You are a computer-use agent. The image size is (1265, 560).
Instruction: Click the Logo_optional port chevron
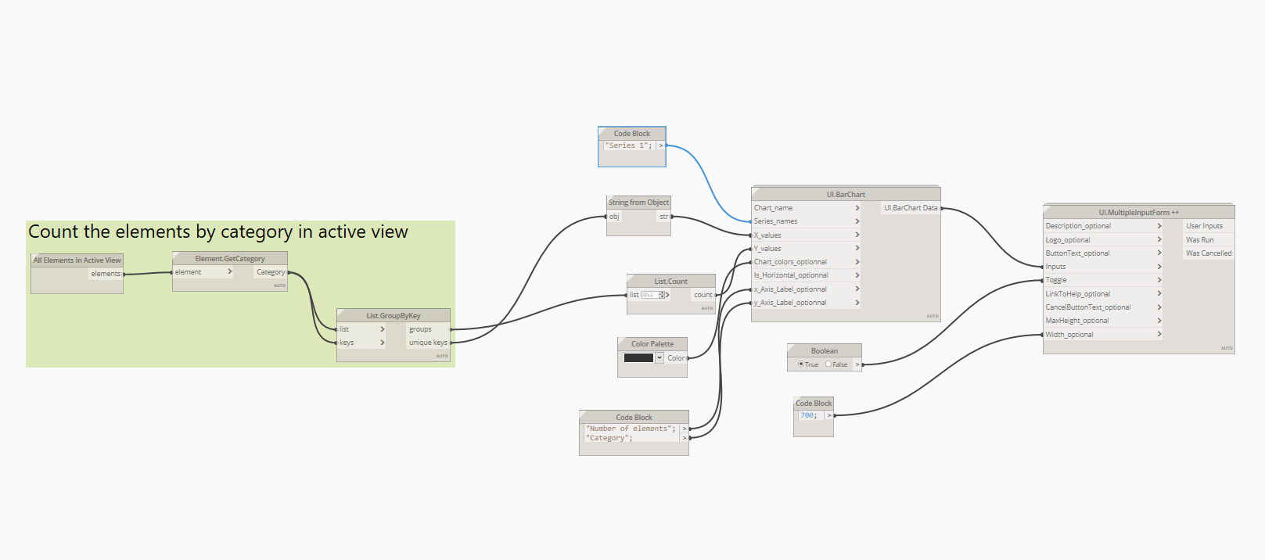pos(1159,240)
